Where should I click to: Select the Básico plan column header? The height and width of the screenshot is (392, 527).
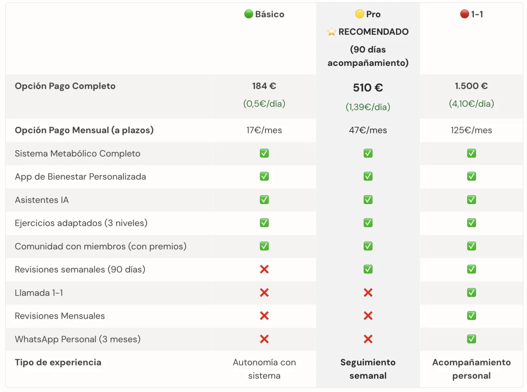tap(269, 14)
